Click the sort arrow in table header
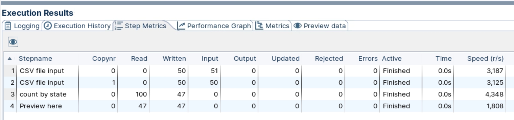 (x=10, y=58)
